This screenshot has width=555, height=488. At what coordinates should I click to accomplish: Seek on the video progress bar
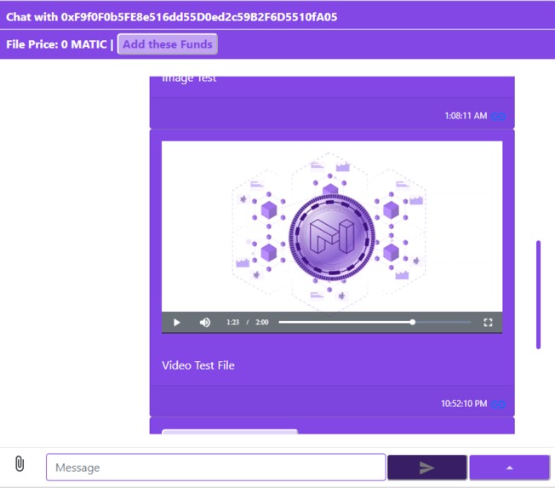[x=375, y=322]
